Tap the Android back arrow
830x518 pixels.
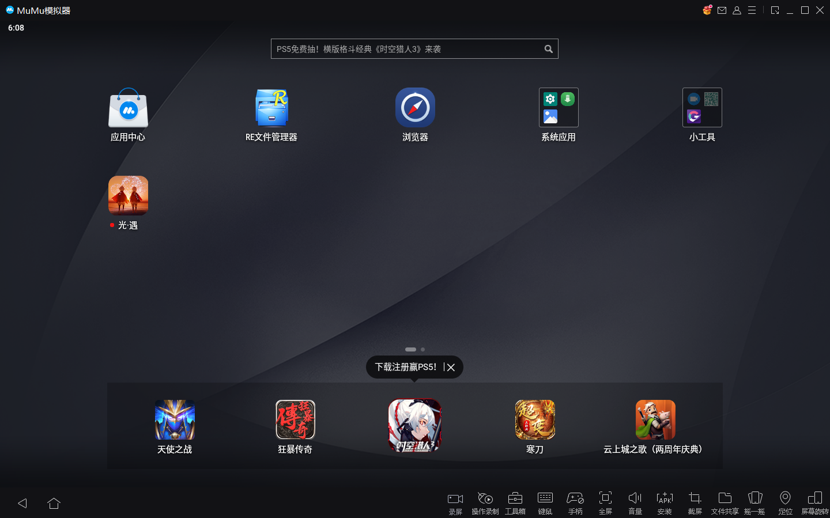click(x=22, y=503)
